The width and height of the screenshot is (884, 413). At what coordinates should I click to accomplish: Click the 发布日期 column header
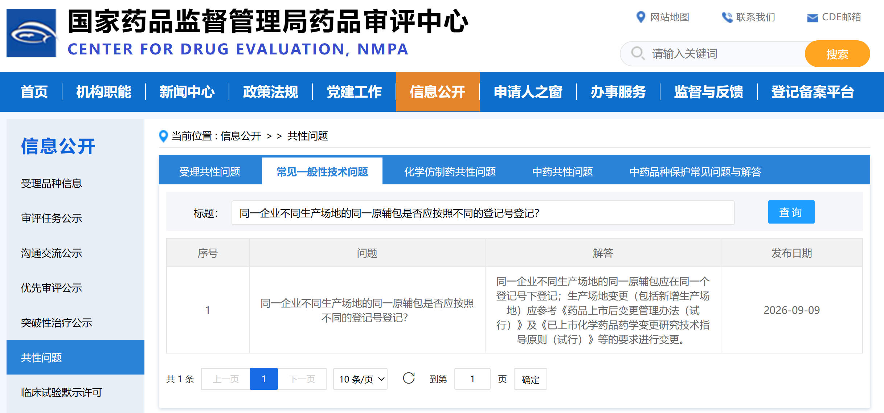pos(791,253)
